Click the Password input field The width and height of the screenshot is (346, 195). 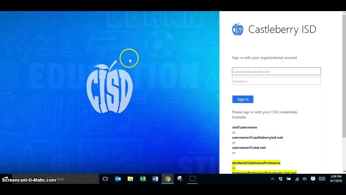(276, 81)
